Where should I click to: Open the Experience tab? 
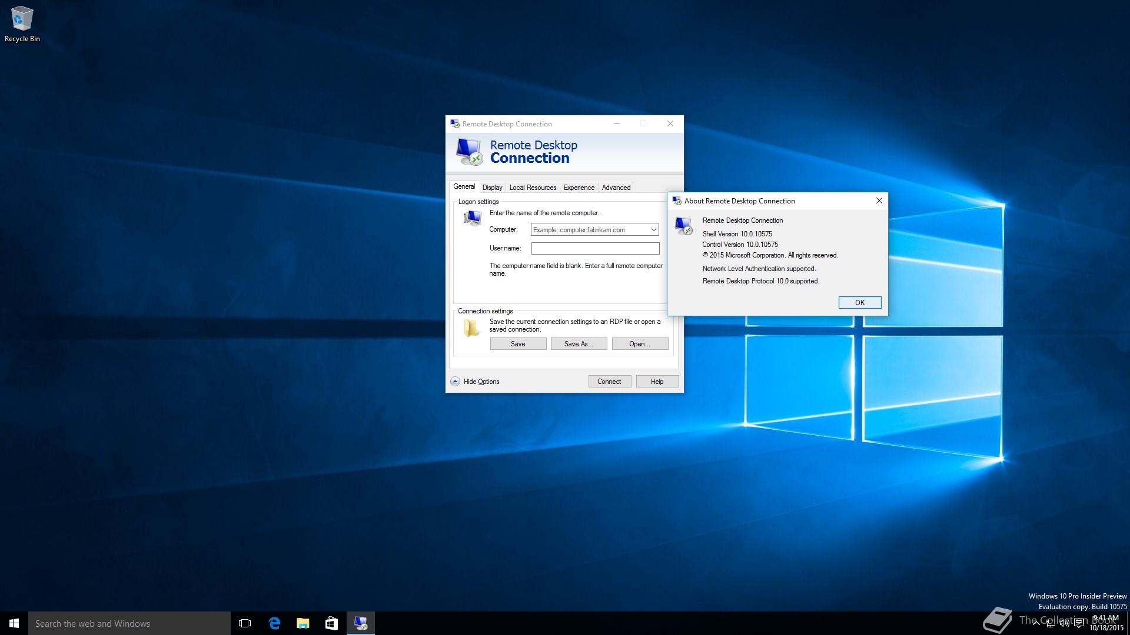click(x=579, y=188)
